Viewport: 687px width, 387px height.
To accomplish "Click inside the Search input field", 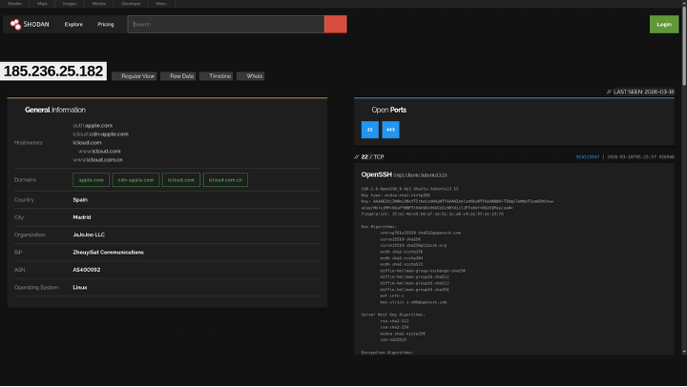I will pyautogui.click(x=227, y=24).
